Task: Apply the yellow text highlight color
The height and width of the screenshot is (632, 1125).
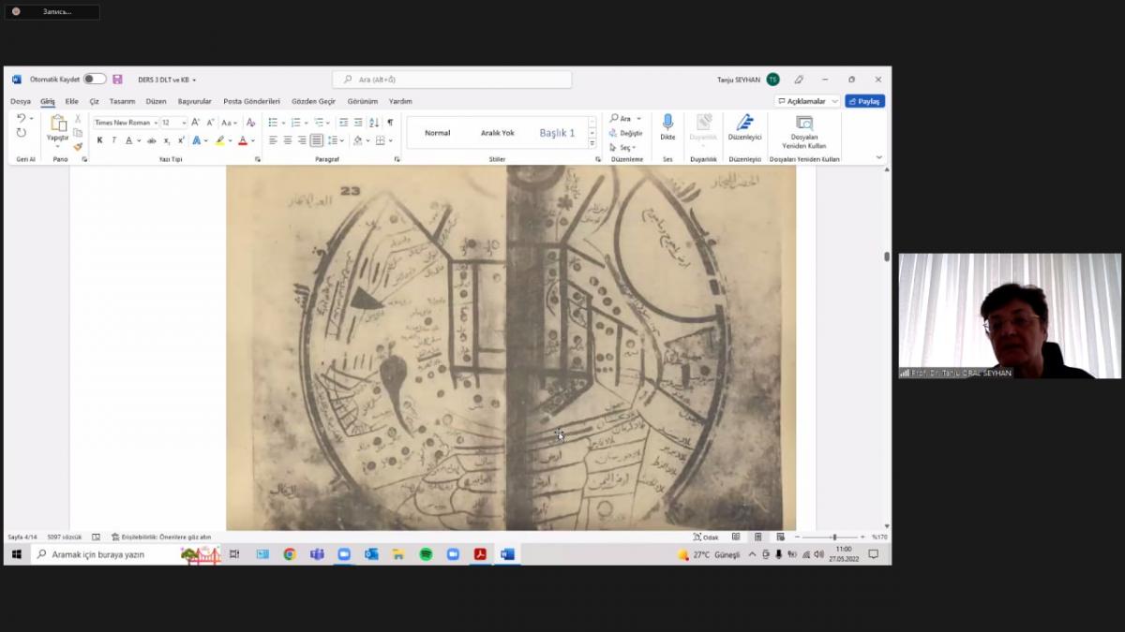Action: point(220,140)
